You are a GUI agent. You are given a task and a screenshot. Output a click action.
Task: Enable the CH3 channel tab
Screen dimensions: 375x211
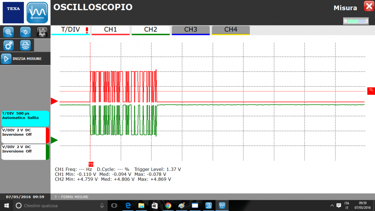(190, 30)
